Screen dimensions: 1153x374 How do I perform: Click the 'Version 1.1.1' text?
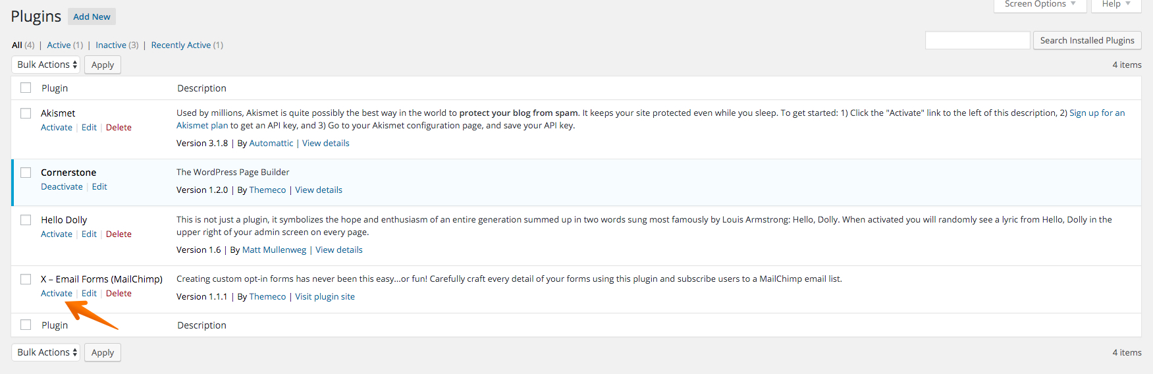pyautogui.click(x=201, y=296)
